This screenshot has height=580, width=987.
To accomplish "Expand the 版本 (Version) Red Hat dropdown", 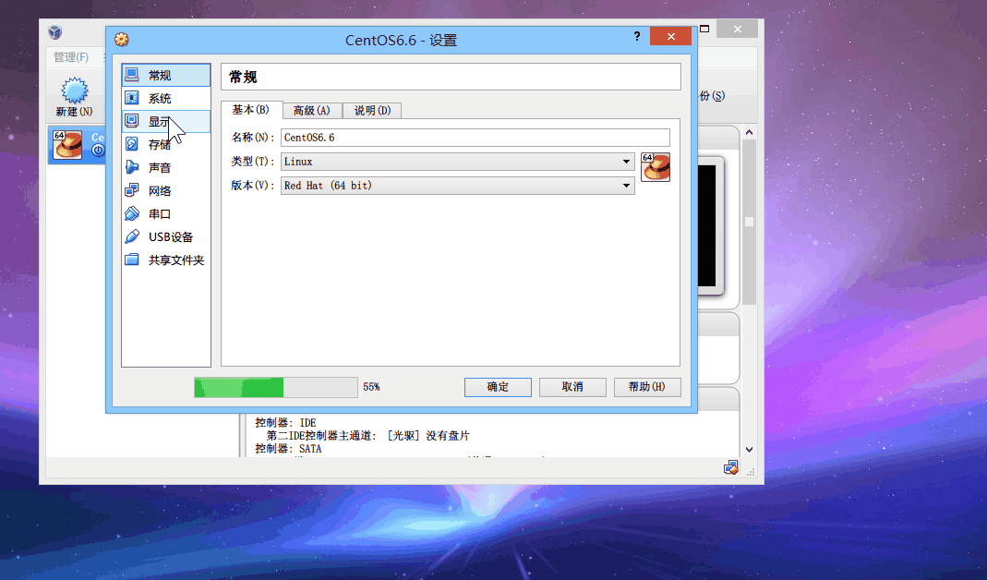I will [458, 186].
